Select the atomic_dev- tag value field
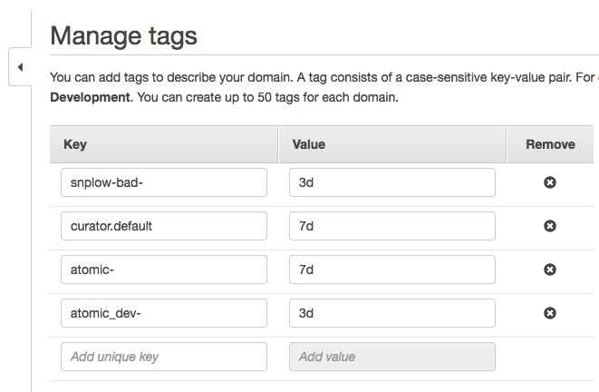 (392, 313)
